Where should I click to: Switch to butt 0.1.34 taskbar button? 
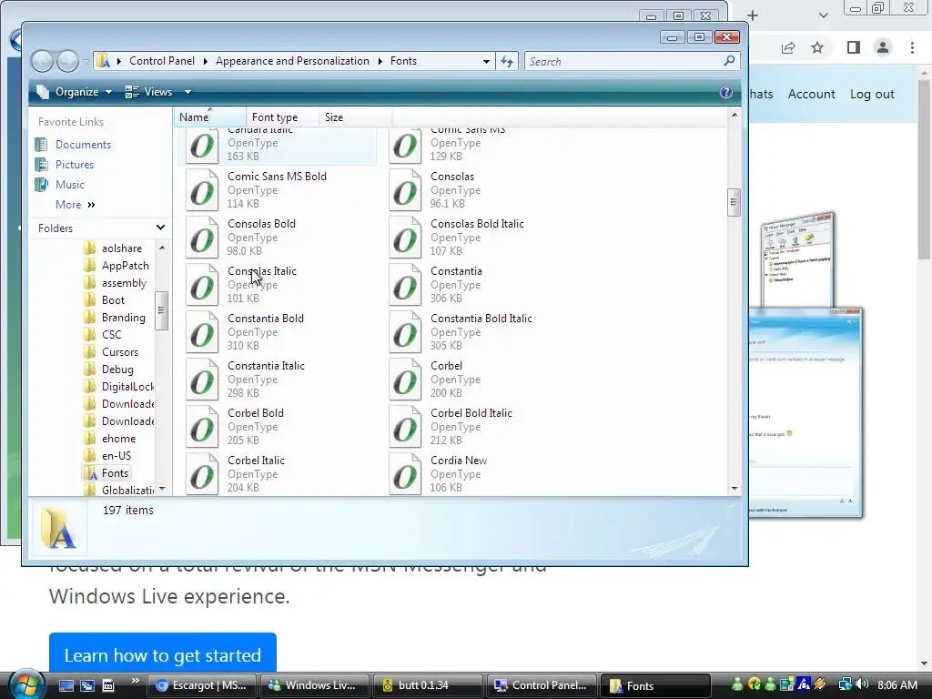coord(428,685)
